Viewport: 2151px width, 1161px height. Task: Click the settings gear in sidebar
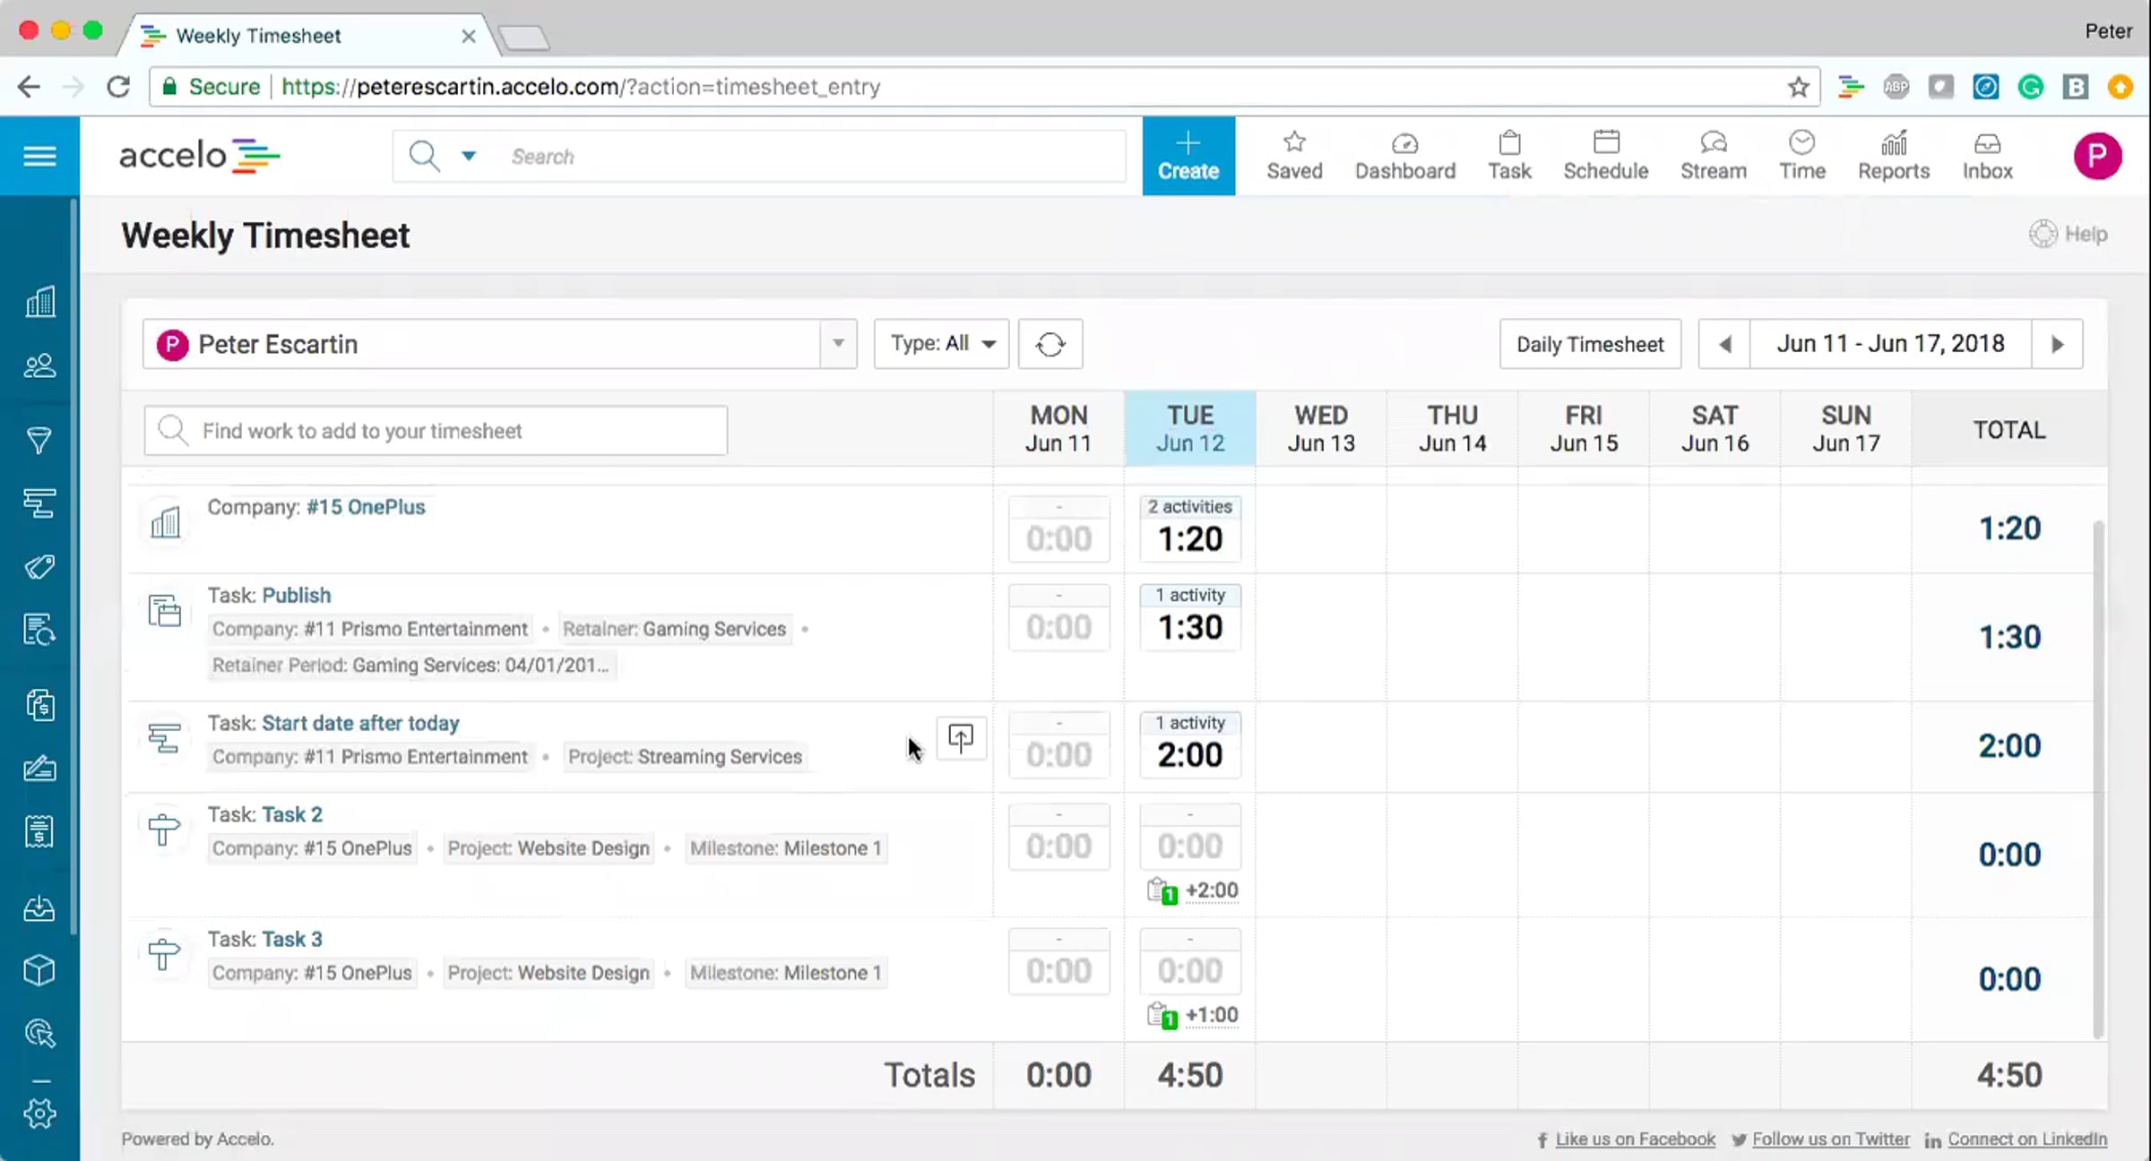pyautogui.click(x=39, y=1114)
